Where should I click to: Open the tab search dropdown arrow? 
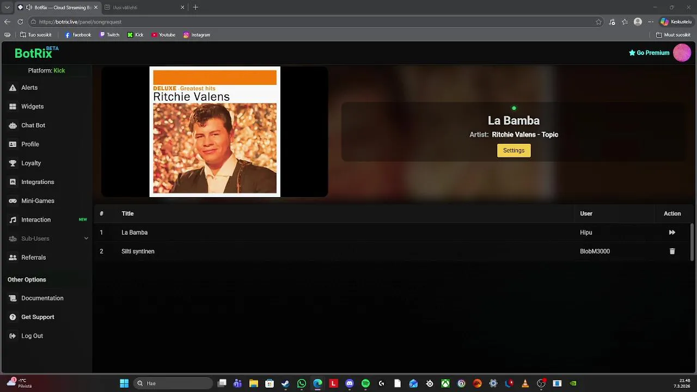7,8
